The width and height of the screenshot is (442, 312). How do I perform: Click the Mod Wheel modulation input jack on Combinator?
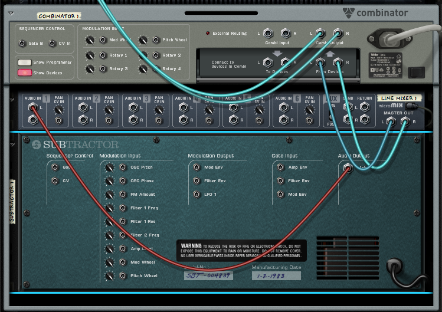pos(103,40)
